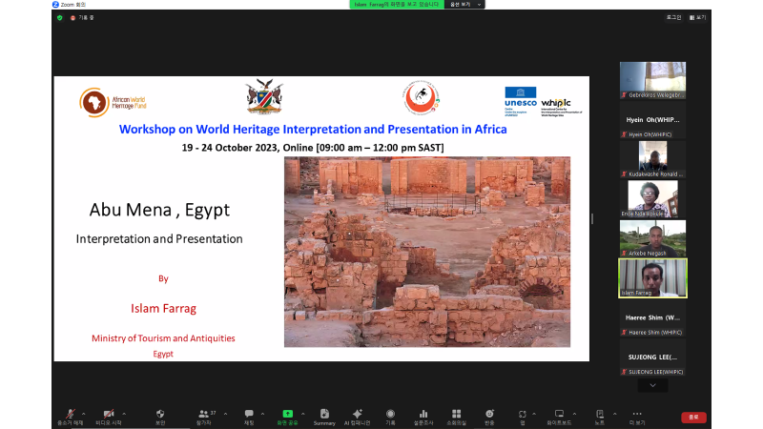Click the workshop title text on slide
This screenshot has width=763, height=429.
click(x=313, y=129)
